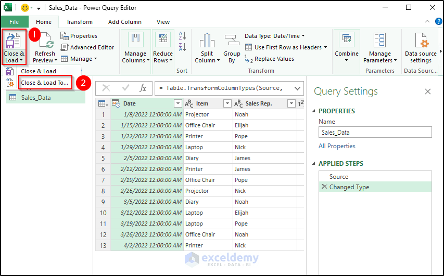The height and width of the screenshot is (276, 444).
Task: Click the Combine icon
Action: [347, 40]
